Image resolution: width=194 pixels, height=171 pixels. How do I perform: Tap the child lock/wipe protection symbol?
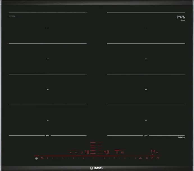(x=42, y=158)
